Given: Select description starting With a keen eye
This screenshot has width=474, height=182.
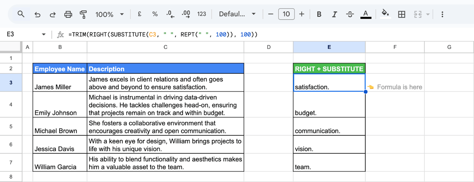Looking at the screenshot, I should (x=166, y=144).
